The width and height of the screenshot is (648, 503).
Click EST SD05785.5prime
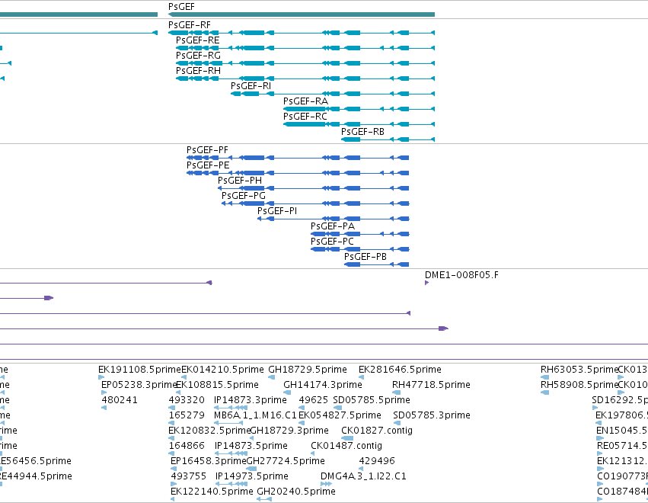(372, 400)
